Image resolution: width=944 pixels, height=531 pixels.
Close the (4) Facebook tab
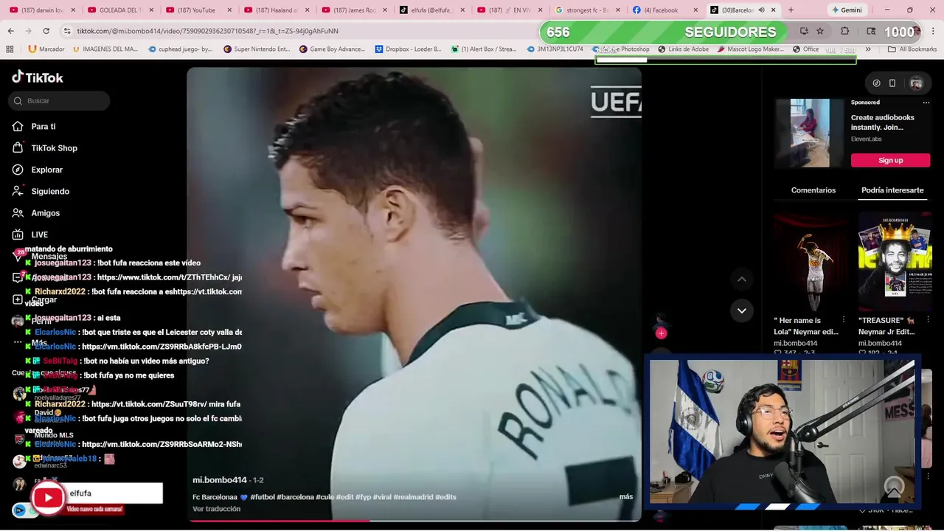click(695, 10)
